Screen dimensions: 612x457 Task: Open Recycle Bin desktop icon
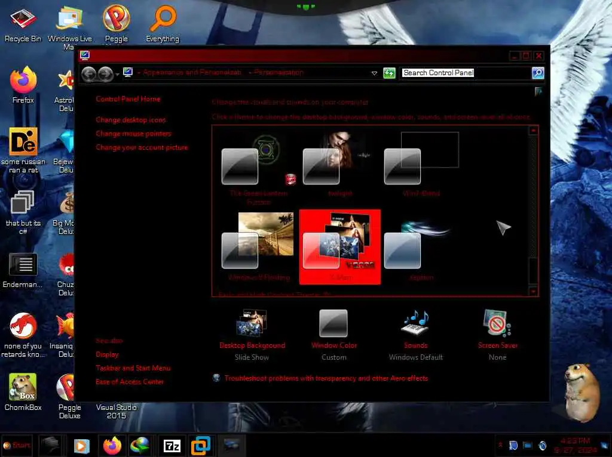(x=23, y=24)
